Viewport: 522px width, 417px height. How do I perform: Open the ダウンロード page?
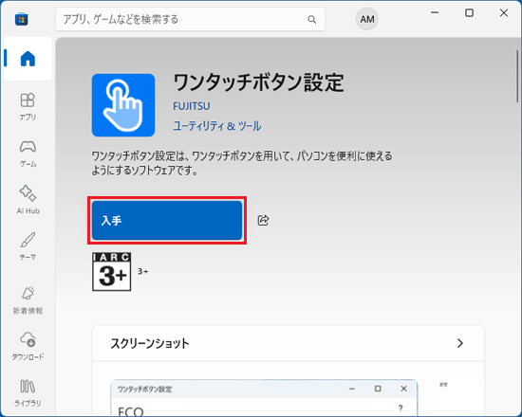28,346
